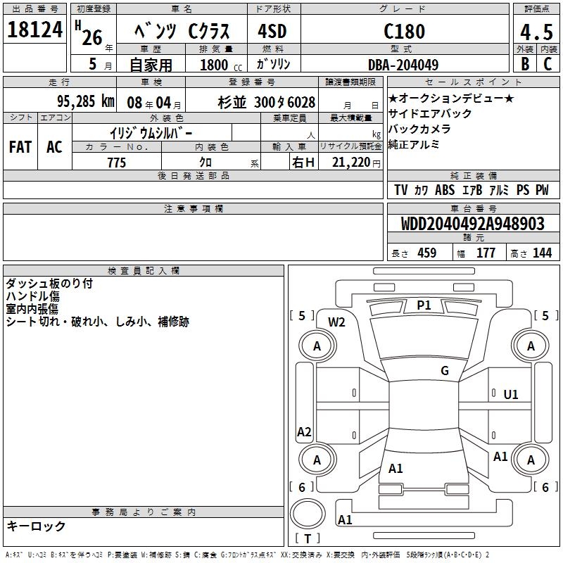563x563 pixels.
Task: Select vehicle history 自家用
Action: coord(151,65)
